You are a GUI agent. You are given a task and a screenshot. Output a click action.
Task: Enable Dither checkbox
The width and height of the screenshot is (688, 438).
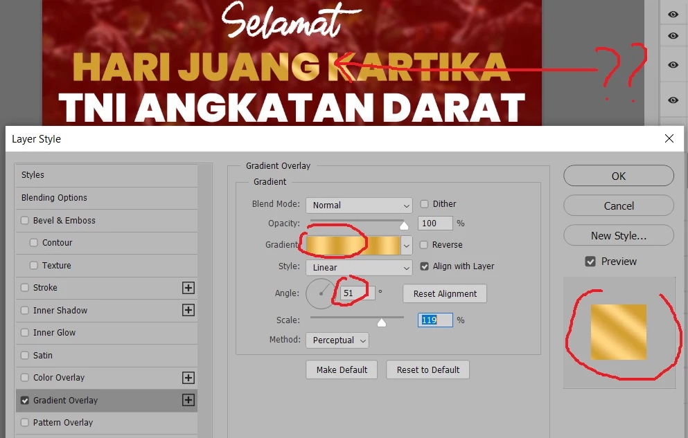pos(424,203)
